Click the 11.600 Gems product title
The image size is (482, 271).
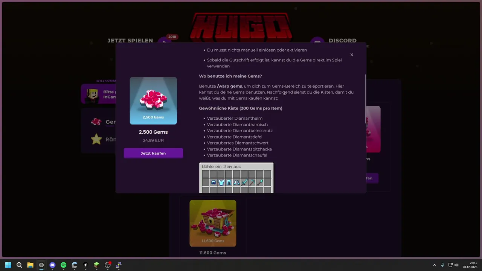213,253
